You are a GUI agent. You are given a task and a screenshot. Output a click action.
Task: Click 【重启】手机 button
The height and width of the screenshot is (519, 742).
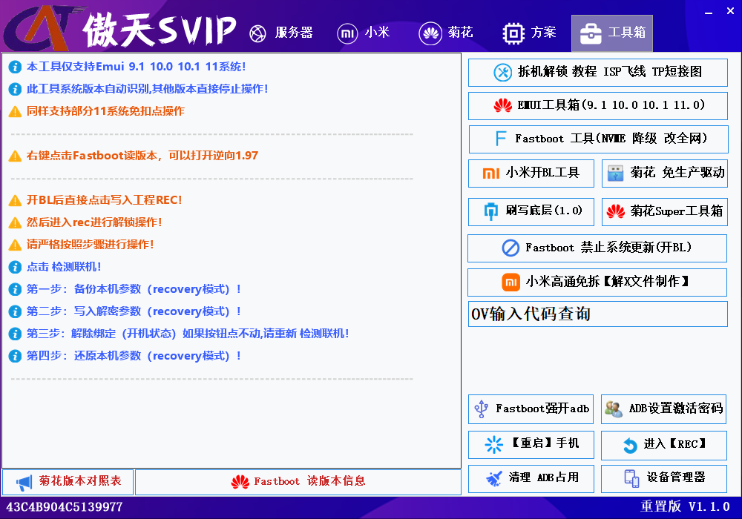tap(531, 444)
